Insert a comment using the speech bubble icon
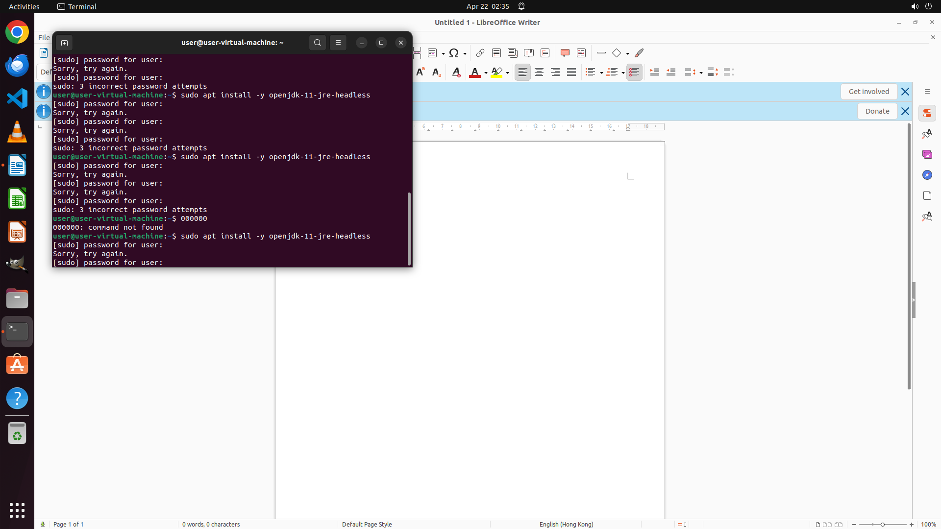The width and height of the screenshot is (941, 529). click(x=565, y=53)
